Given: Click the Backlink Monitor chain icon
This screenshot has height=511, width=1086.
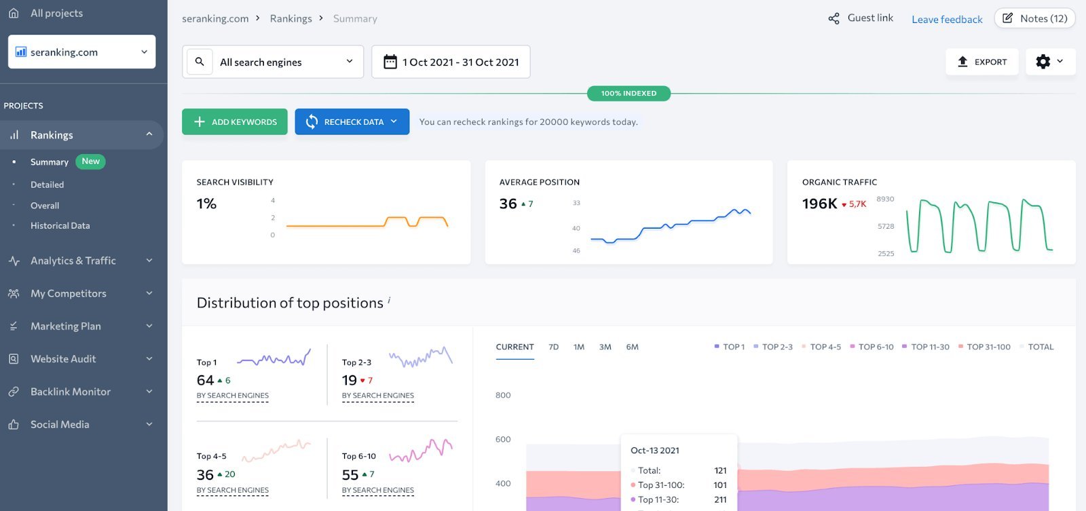Looking at the screenshot, I should tap(14, 392).
